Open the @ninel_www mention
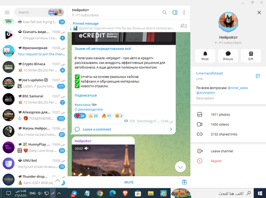Viewport: 266px width, 198px height. tap(238, 88)
